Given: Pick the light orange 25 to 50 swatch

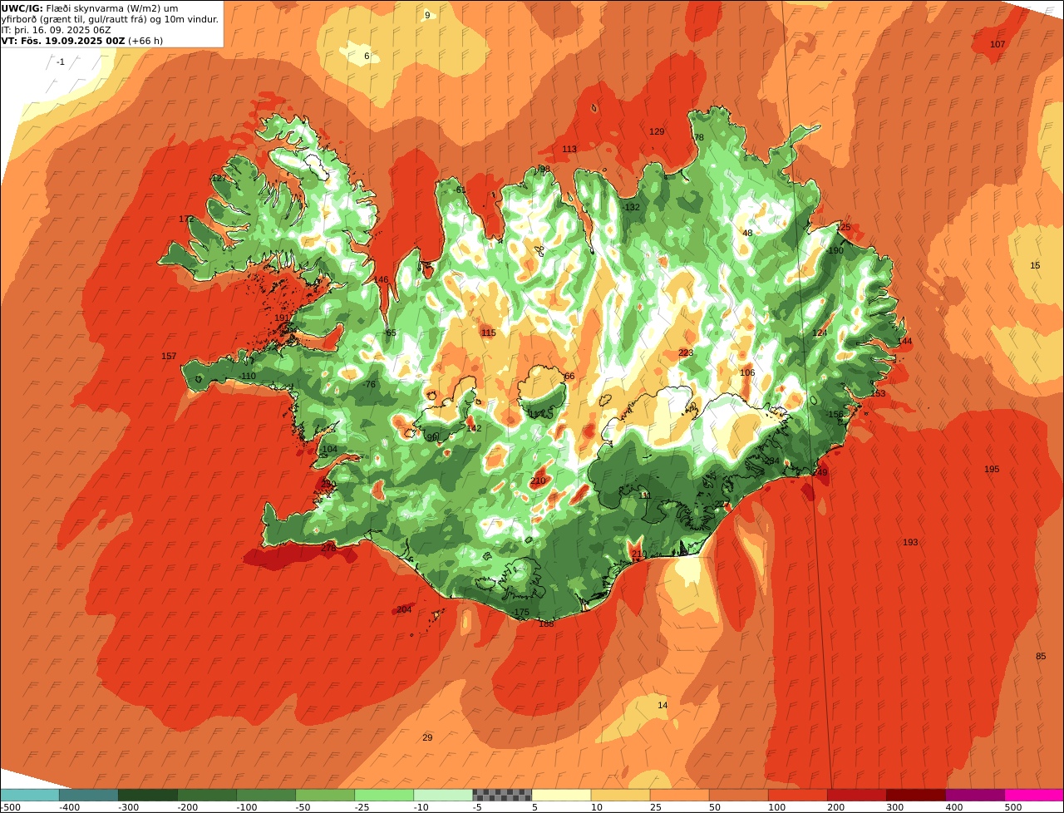Looking at the screenshot, I should tap(679, 795).
